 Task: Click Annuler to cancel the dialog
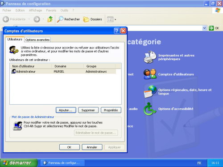92,147
